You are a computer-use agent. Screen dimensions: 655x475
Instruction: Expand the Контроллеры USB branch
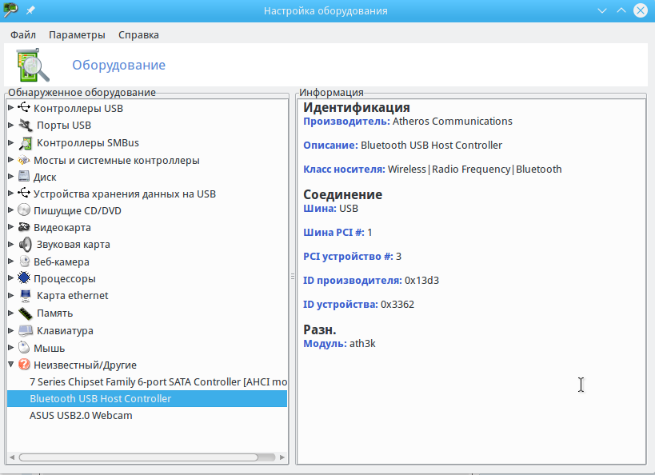pyautogui.click(x=11, y=108)
